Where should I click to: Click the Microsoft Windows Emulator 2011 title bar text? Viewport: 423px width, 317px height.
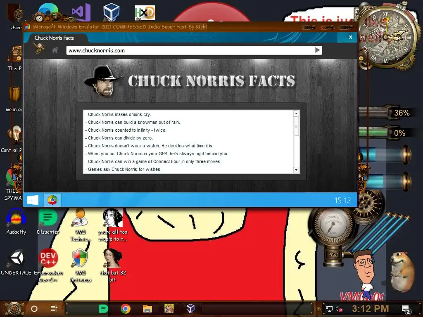point(119,27)
